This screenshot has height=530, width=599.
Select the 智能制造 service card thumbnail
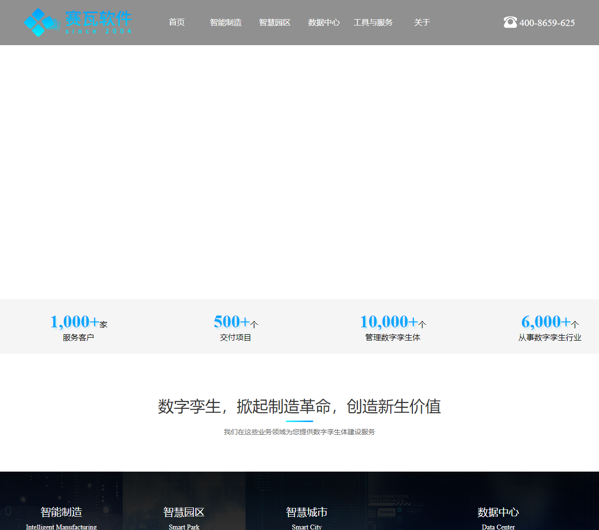61,501
